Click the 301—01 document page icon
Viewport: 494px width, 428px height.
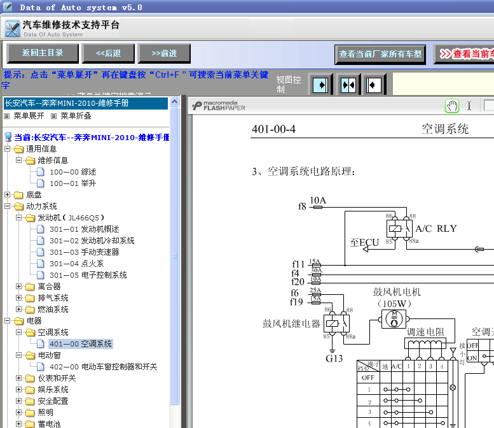(41, 229)
